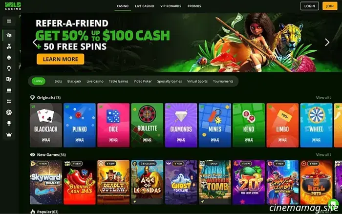Viewport: 342px width, 214px height.
Task: Select the laptop icon in the sidebar
Action: point(9,90)
